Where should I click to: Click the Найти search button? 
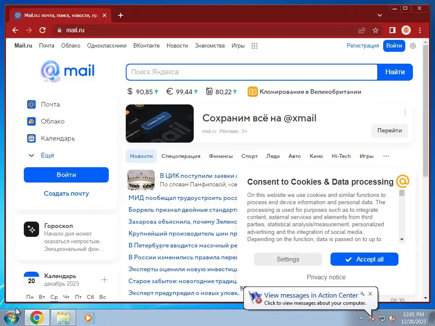coord(395,72)
